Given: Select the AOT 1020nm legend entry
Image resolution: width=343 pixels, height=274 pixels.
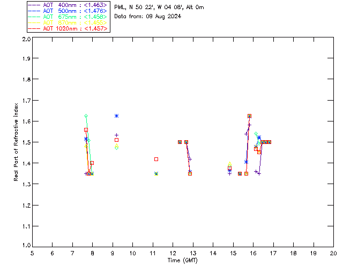Looking at the screenshot, I should (x=68, y=28).
